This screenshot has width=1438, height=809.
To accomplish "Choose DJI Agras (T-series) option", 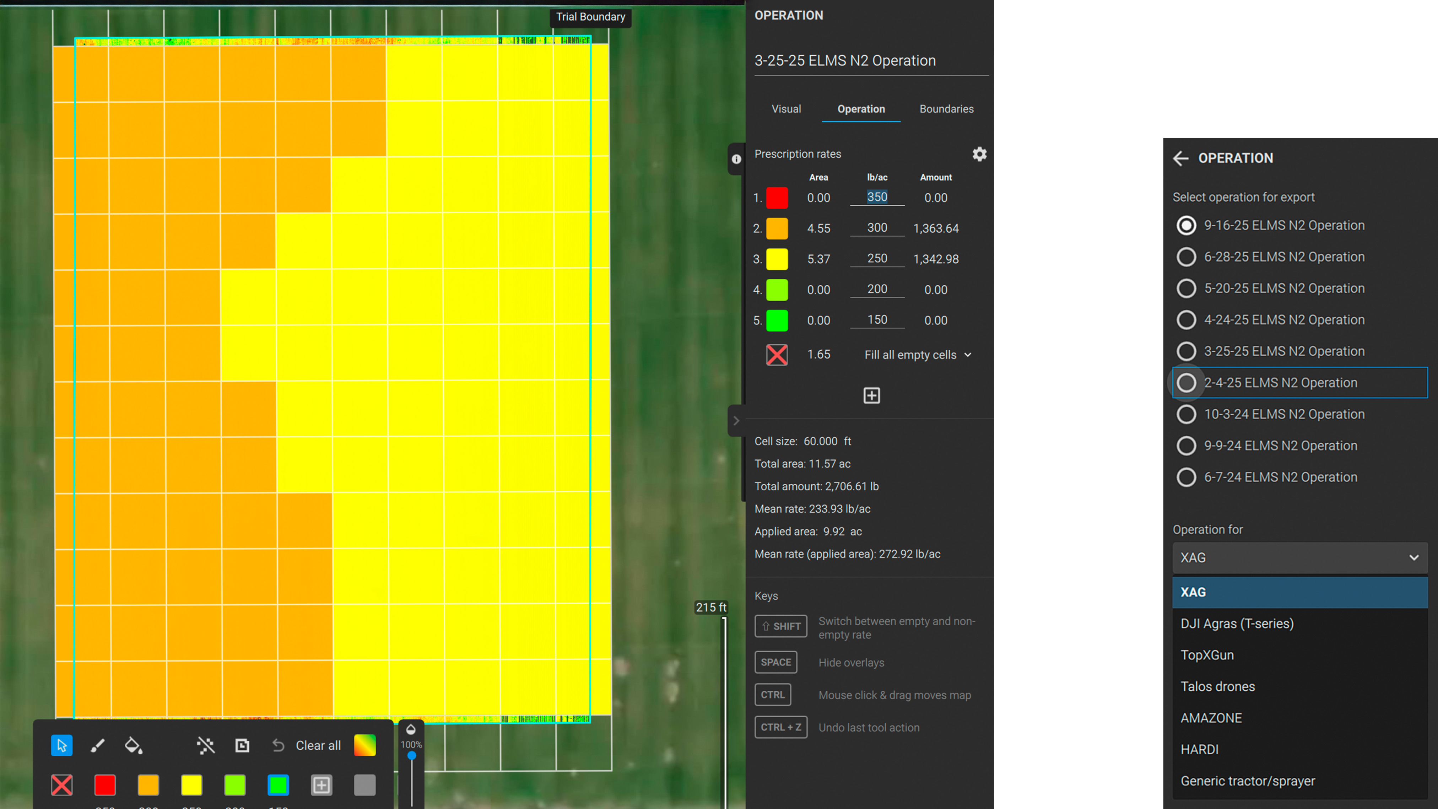I will click(1237, 624).
